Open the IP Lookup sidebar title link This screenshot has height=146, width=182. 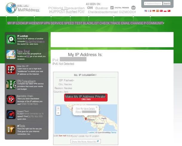(23, 36)
